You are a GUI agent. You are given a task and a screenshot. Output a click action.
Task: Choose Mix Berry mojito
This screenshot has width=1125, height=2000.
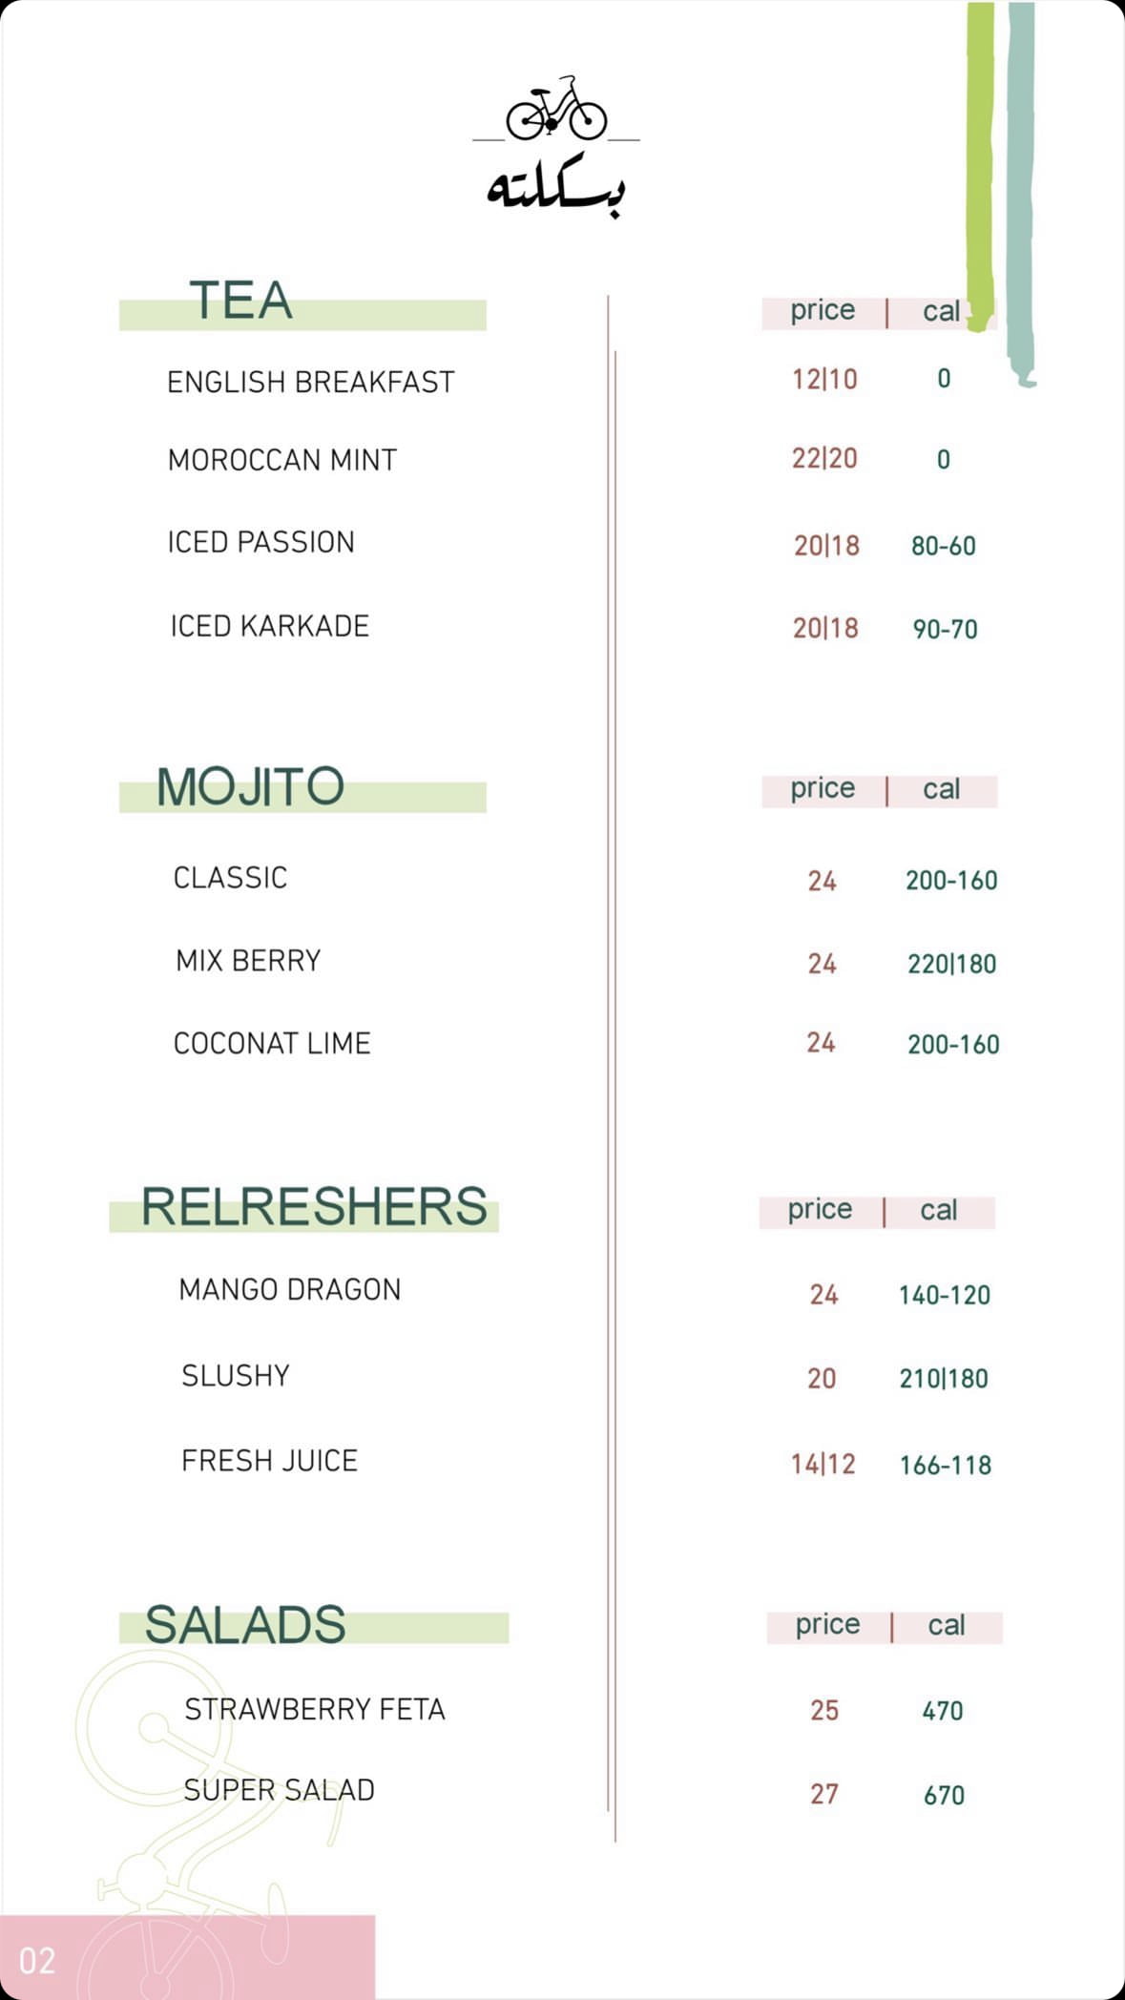248,960
